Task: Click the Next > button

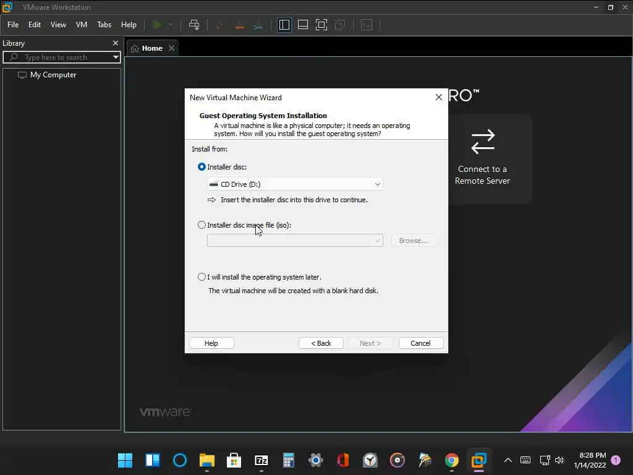Action: pos(370,343)
